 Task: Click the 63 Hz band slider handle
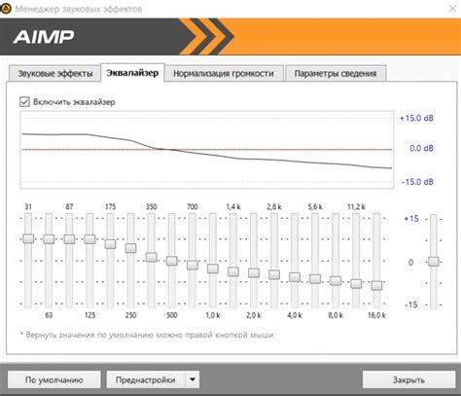(x=49, y=239)
